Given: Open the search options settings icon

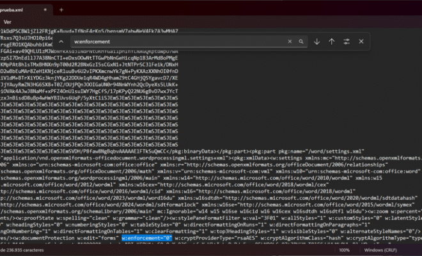Looking at the screenshot, I should (x=347, y=41).
